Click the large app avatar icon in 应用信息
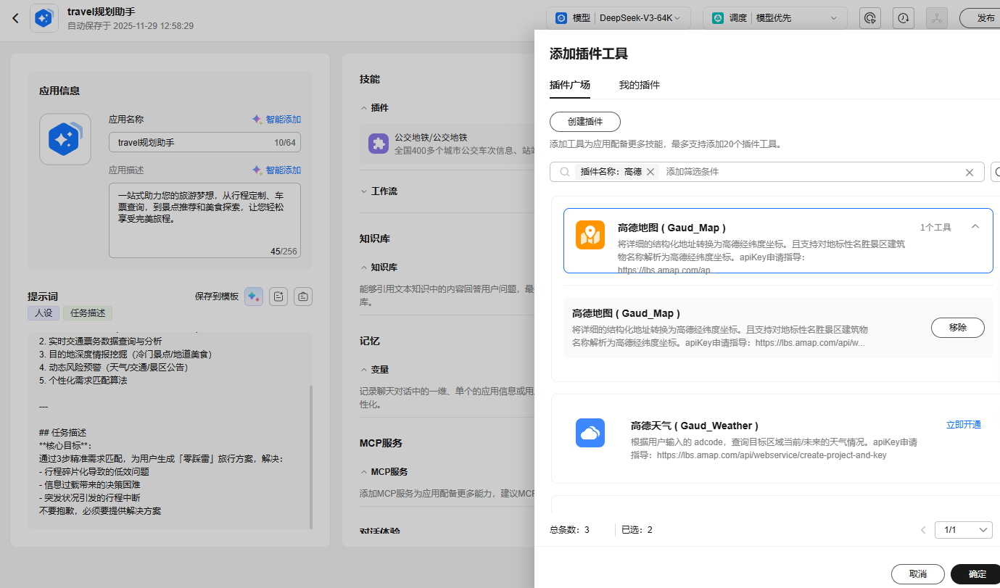The width and height of the screenshot is (1000, 588). tap(65, 139)
